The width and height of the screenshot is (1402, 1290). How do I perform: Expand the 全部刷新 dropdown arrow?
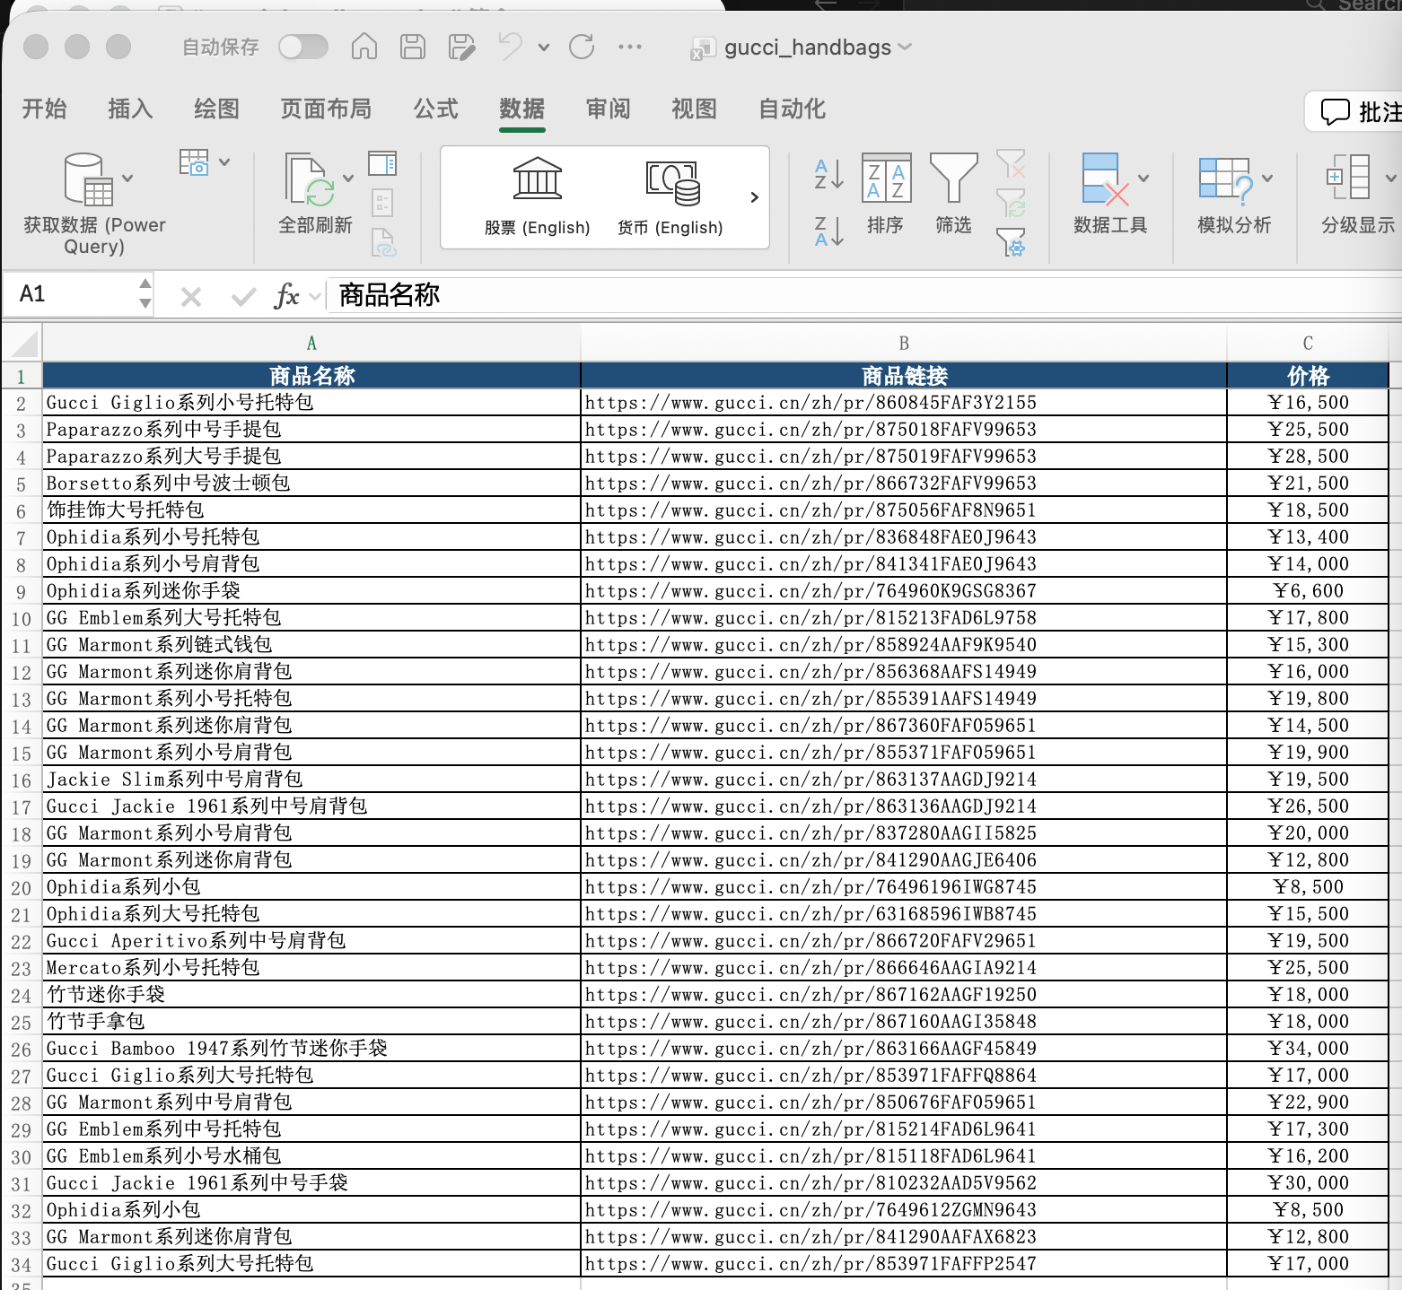click(x=348, y=179)
